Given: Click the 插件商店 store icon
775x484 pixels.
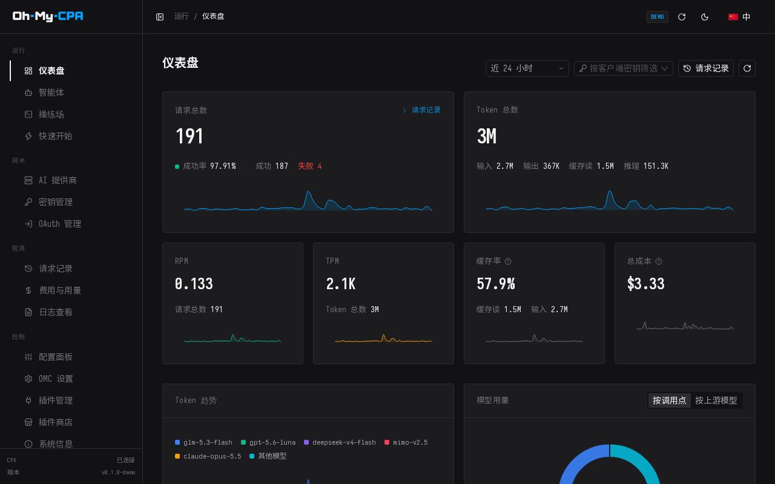Looking at the screenshot, I should (x=28, y=422).
